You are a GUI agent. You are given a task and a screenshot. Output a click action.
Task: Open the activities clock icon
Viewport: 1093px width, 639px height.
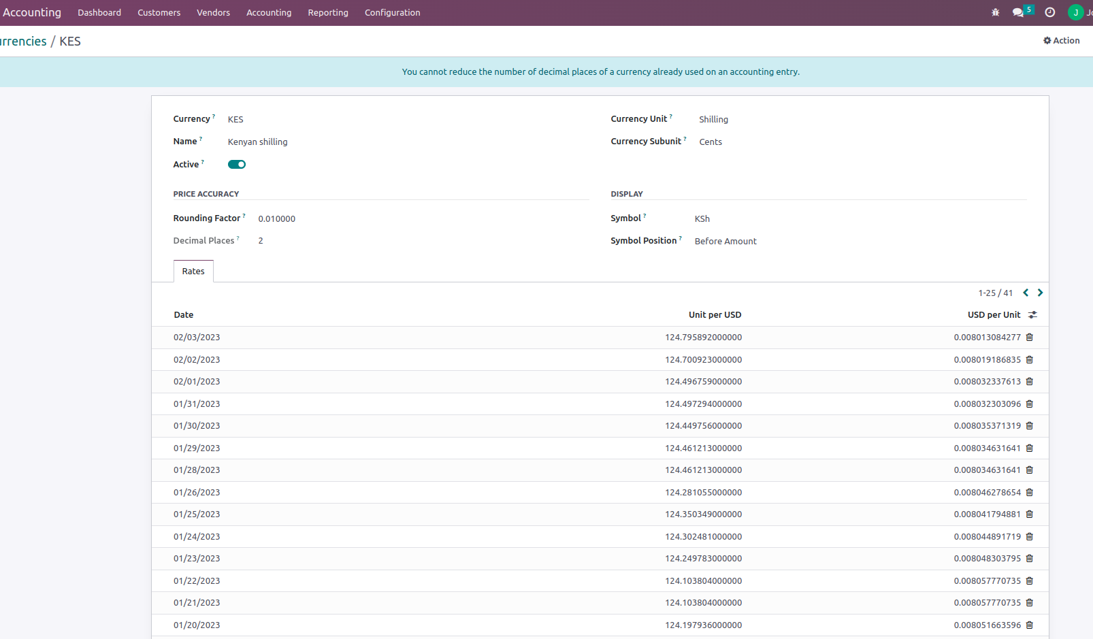(1050, 12)
